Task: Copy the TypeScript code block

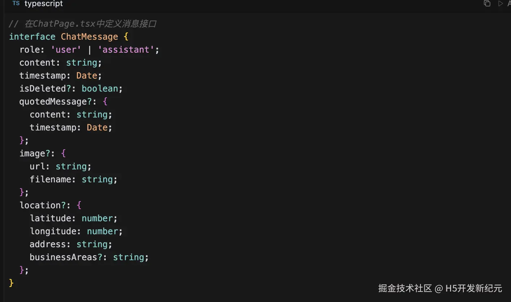Action: coord(487,4)
